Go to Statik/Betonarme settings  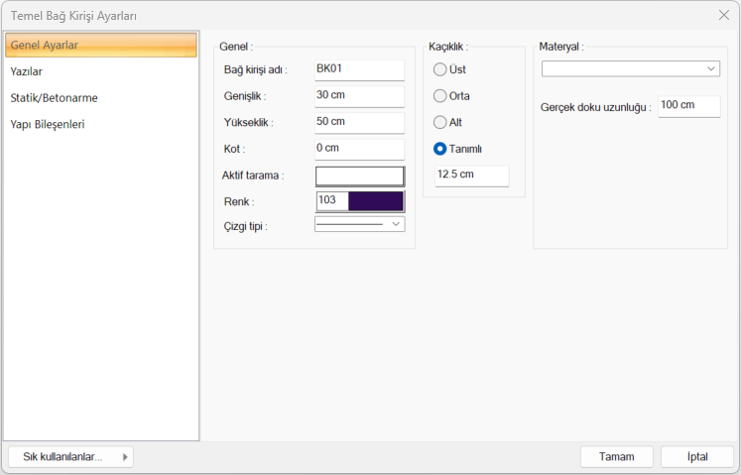coord(99,98)
